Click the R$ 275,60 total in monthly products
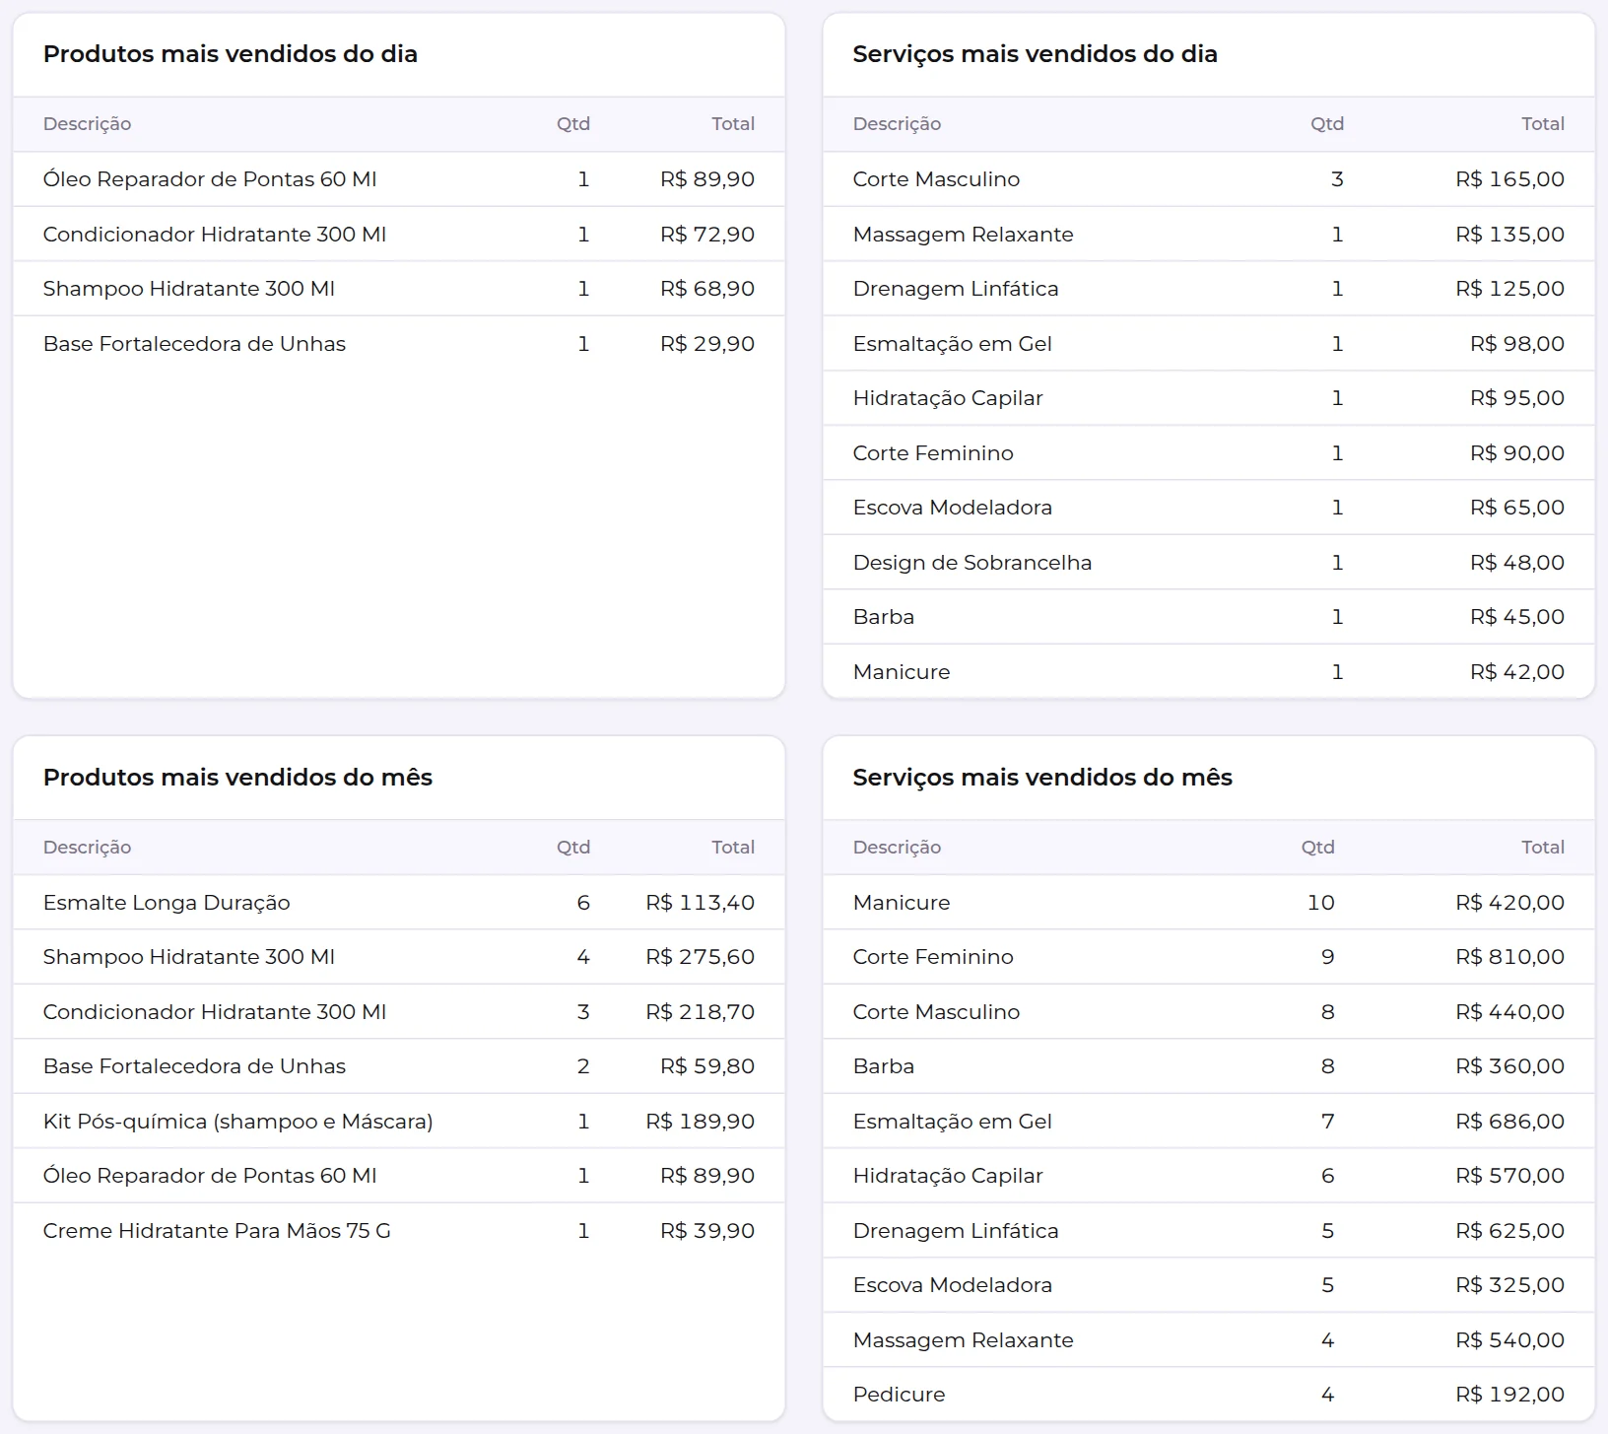Viewport: 1608px width, 1434px height. [x=701, y=957]
